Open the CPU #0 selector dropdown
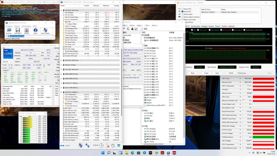The height and width of the screenshot is (156, 277). pyautogui.click(x=7, y=62)
